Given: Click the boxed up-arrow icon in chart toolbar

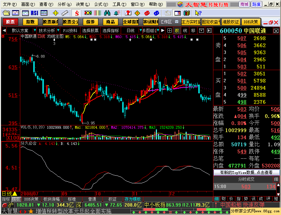Looking at the screenshot, I should point(202,31).
